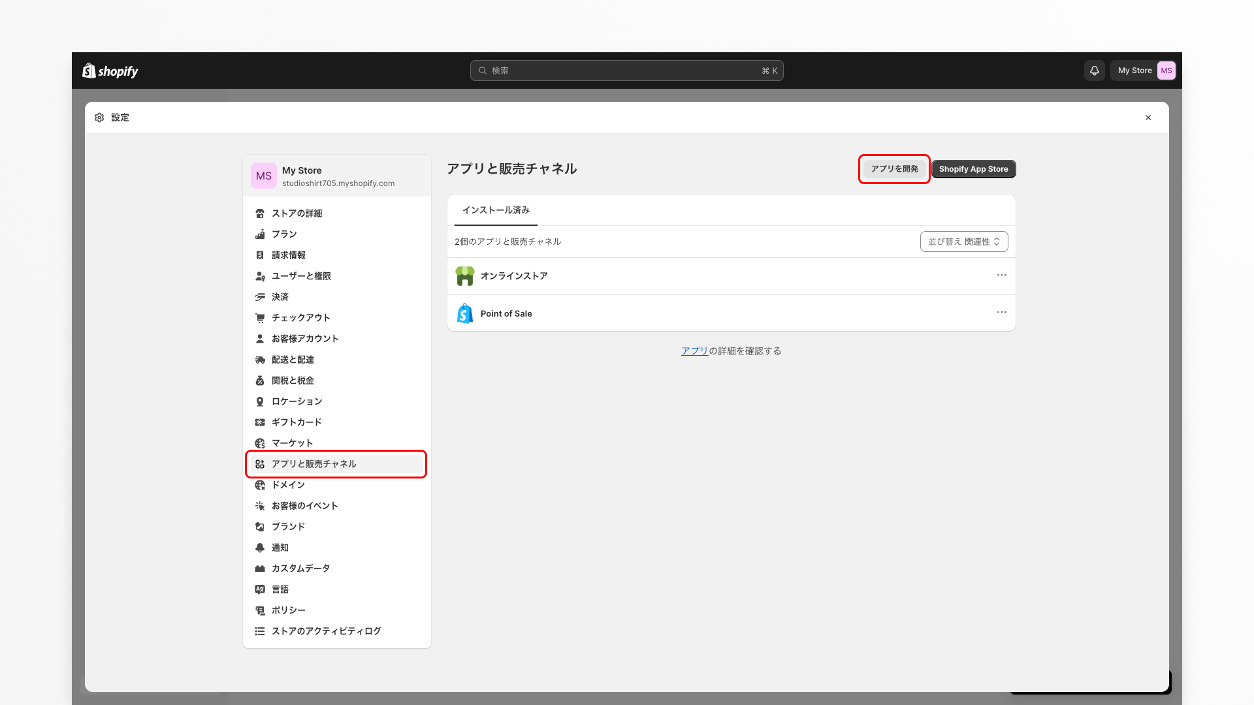Go to 配送と配達 settings
The image size is (1254, 705).
337,360
